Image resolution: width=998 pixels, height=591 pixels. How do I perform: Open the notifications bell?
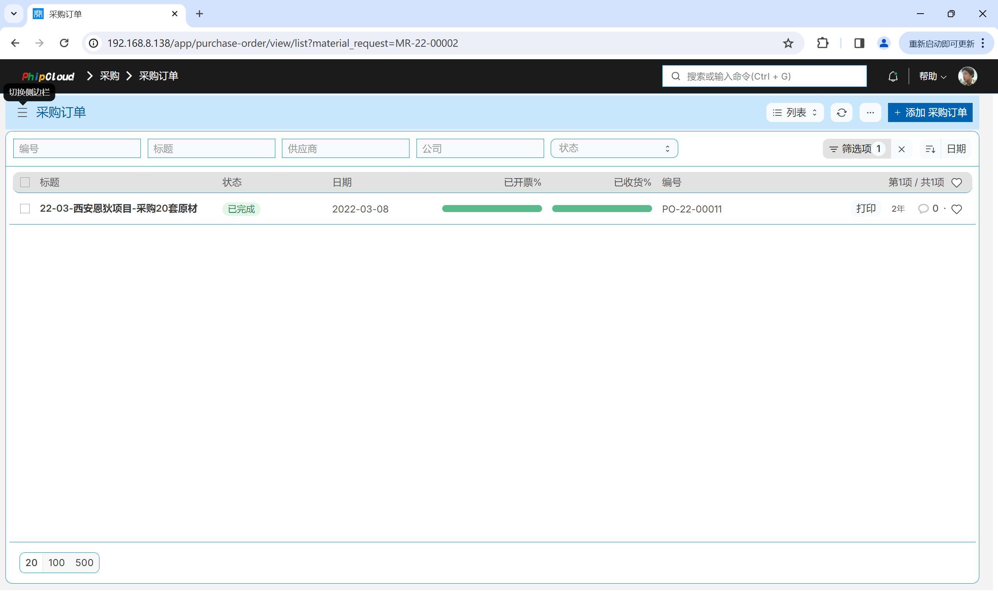(893, 76)
